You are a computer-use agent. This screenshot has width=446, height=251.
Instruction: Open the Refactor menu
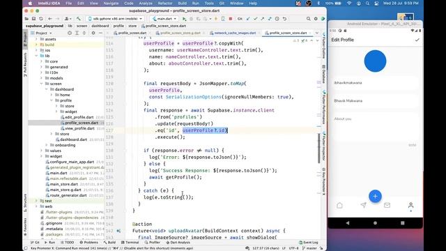pyautogui.click(x=165, y=3)
